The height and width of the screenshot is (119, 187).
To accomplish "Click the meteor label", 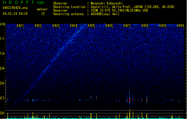I will pos(42,9).
